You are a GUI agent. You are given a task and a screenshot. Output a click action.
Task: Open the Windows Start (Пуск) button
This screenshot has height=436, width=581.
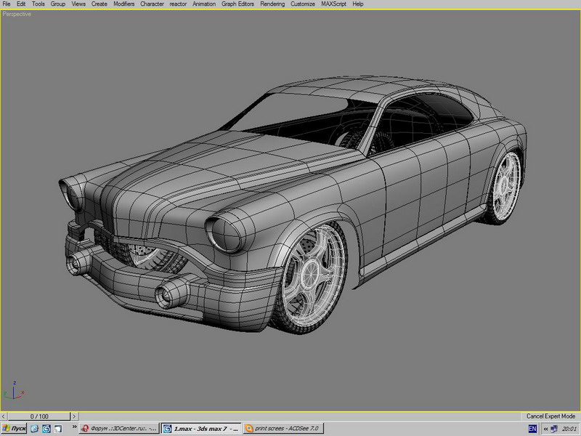14,429
